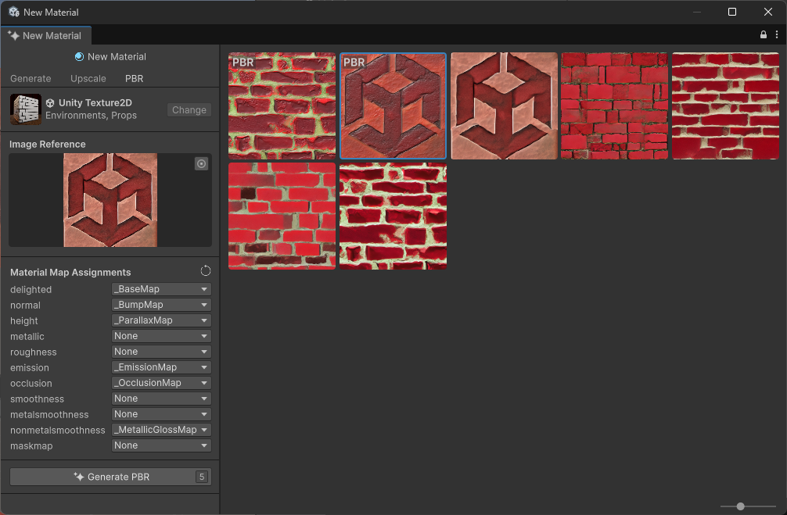Select the PBR tab
The height and width of the screenshot is (515, 787).
coord(134,79)
